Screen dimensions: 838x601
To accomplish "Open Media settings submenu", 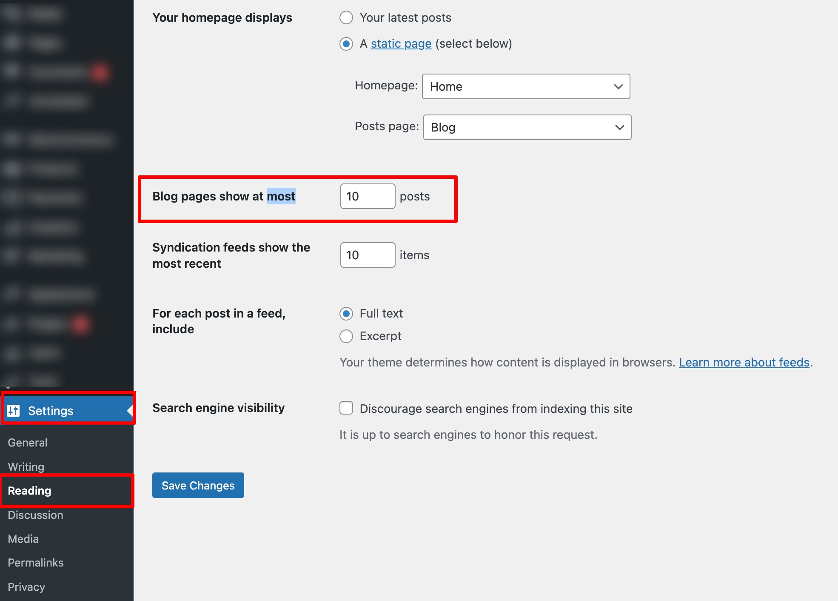I will coord(23,539).
